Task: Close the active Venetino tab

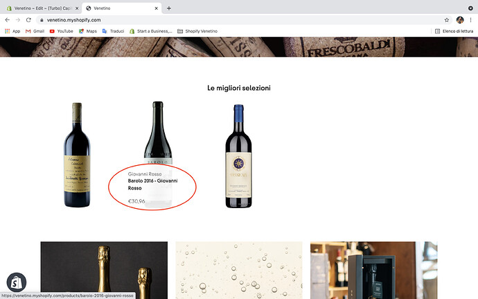Action: pos(157,8)
